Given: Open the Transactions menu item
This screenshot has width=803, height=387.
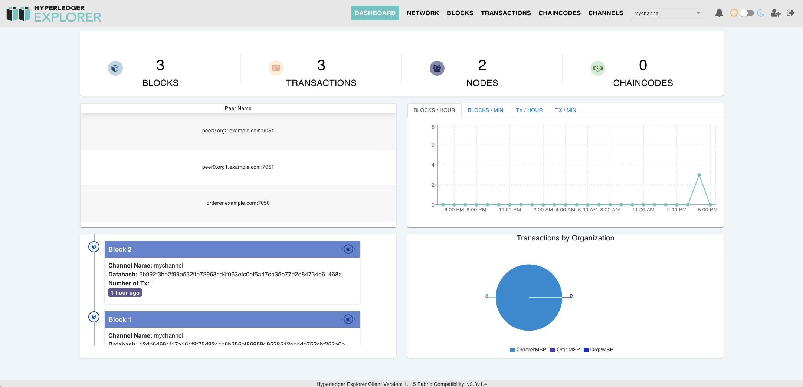Looking at the screenshot, I should click(506, 13).
